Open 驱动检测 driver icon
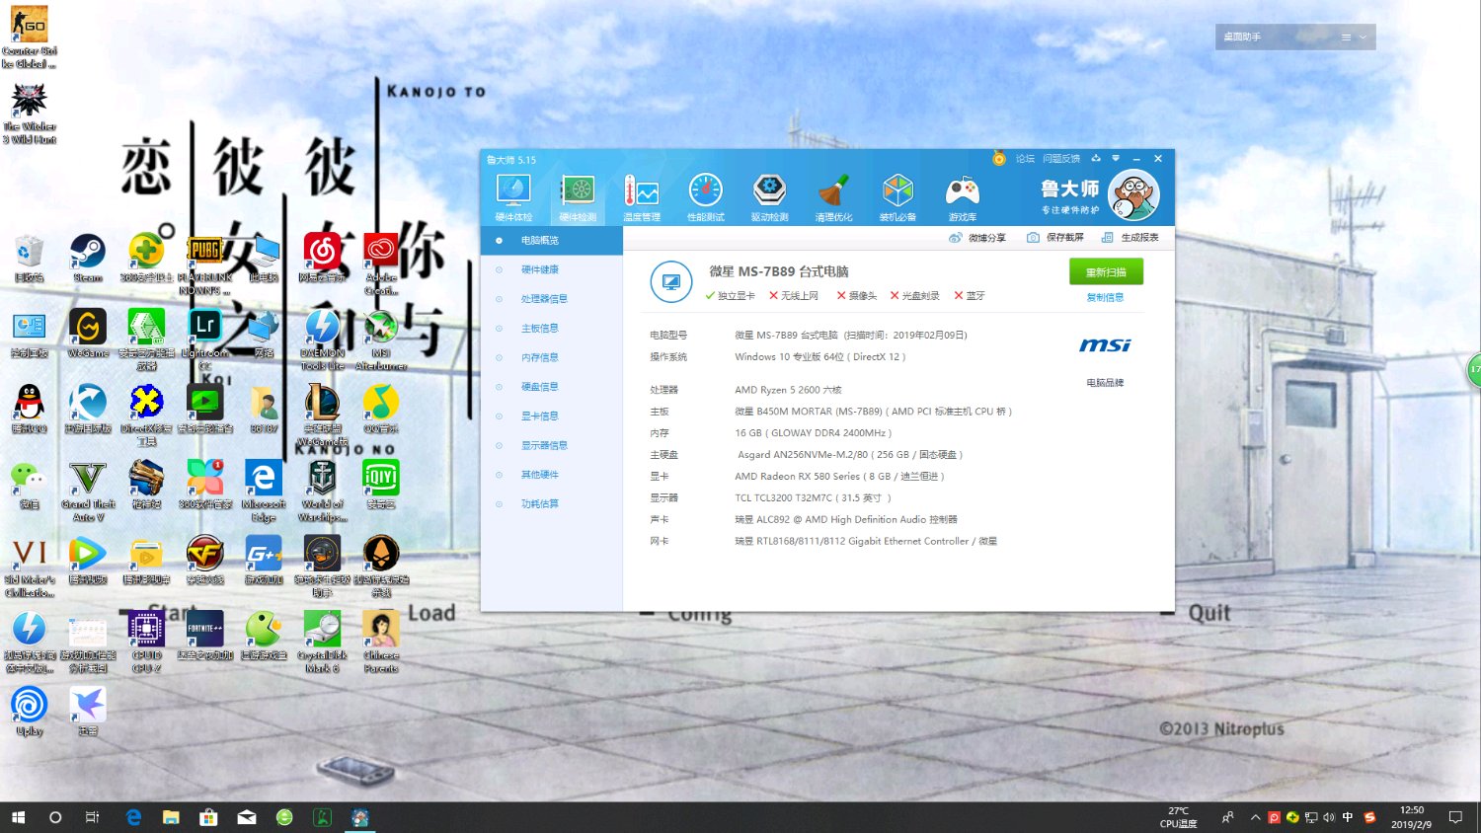 pos(770,197)
